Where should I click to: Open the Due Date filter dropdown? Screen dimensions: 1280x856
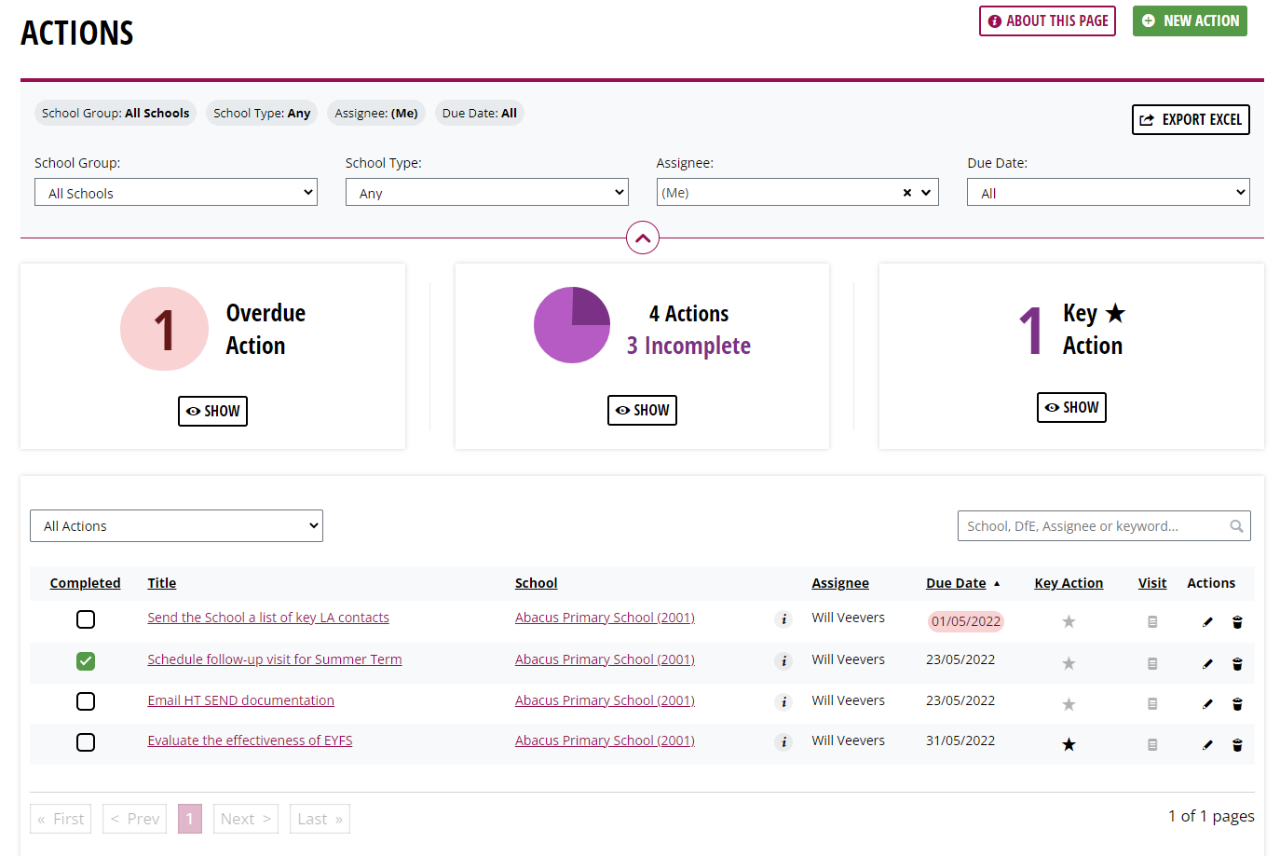click(1108, 192)
